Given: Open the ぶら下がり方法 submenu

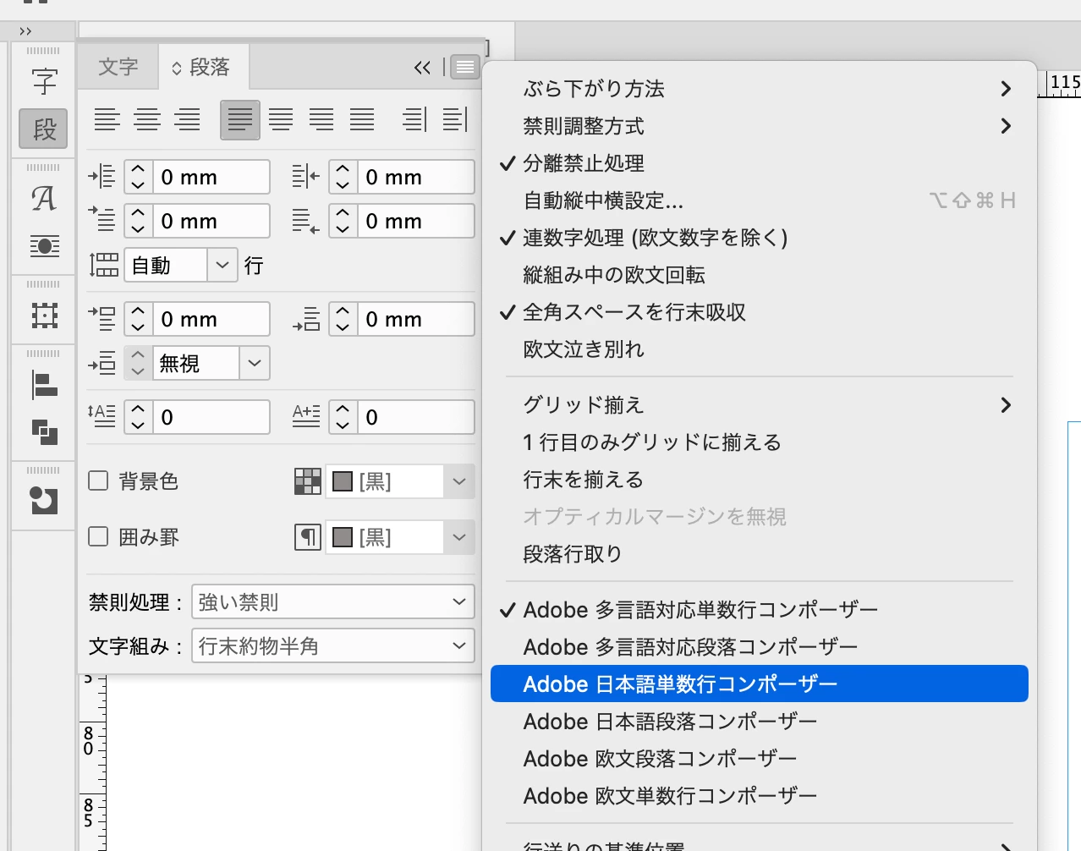Looking at the screenshot, I should (x=760, y=89).
